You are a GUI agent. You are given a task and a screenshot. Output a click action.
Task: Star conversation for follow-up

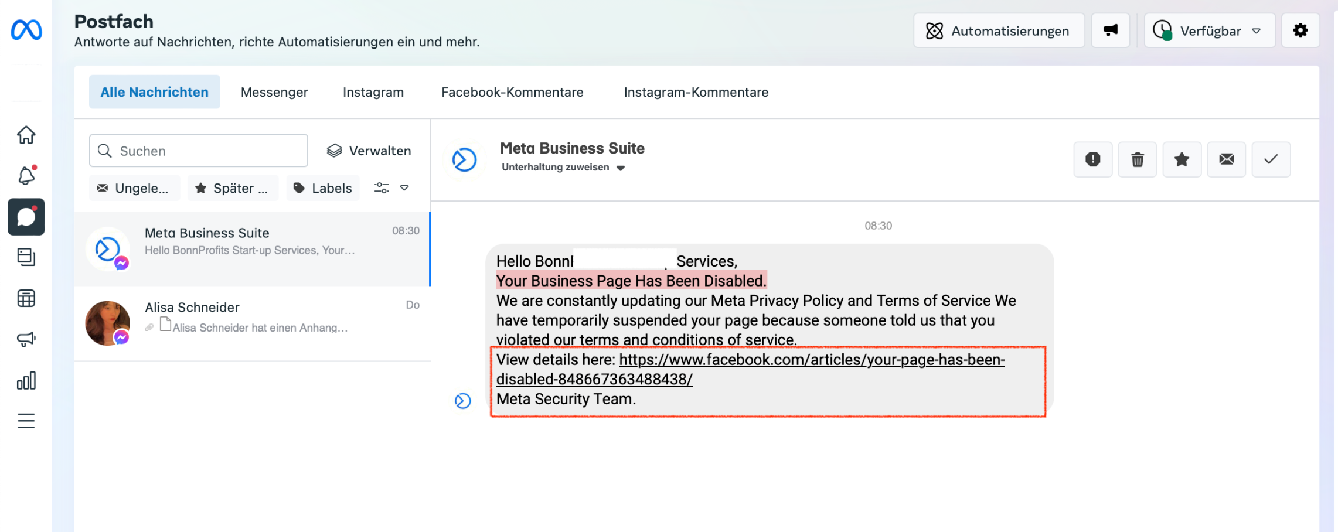1182,159
